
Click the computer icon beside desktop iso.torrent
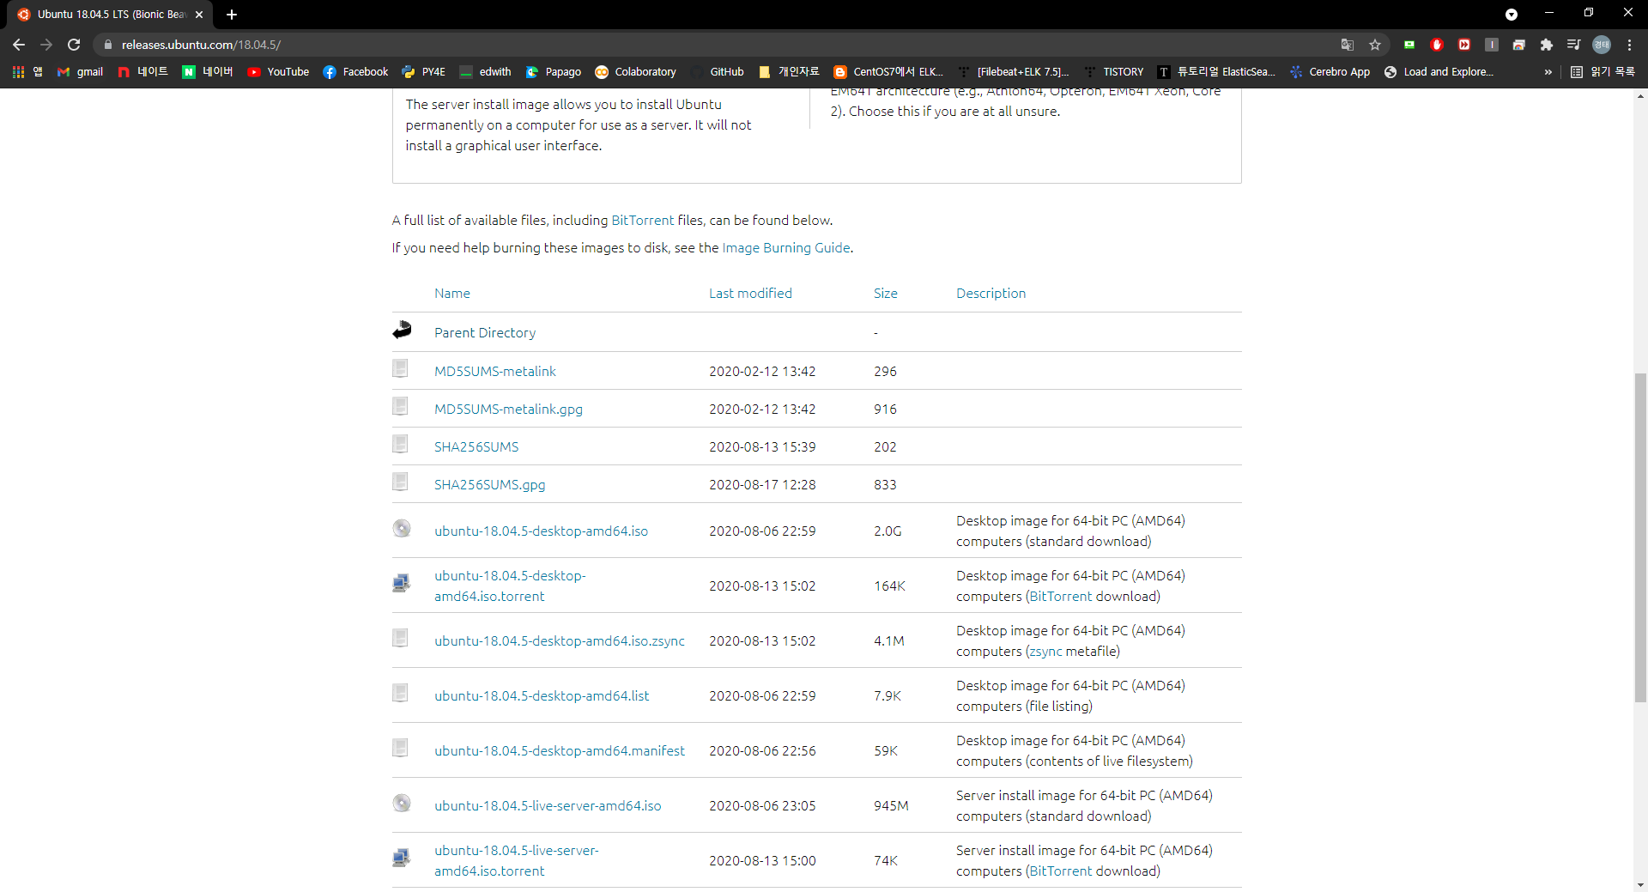[x=402, y=583]
